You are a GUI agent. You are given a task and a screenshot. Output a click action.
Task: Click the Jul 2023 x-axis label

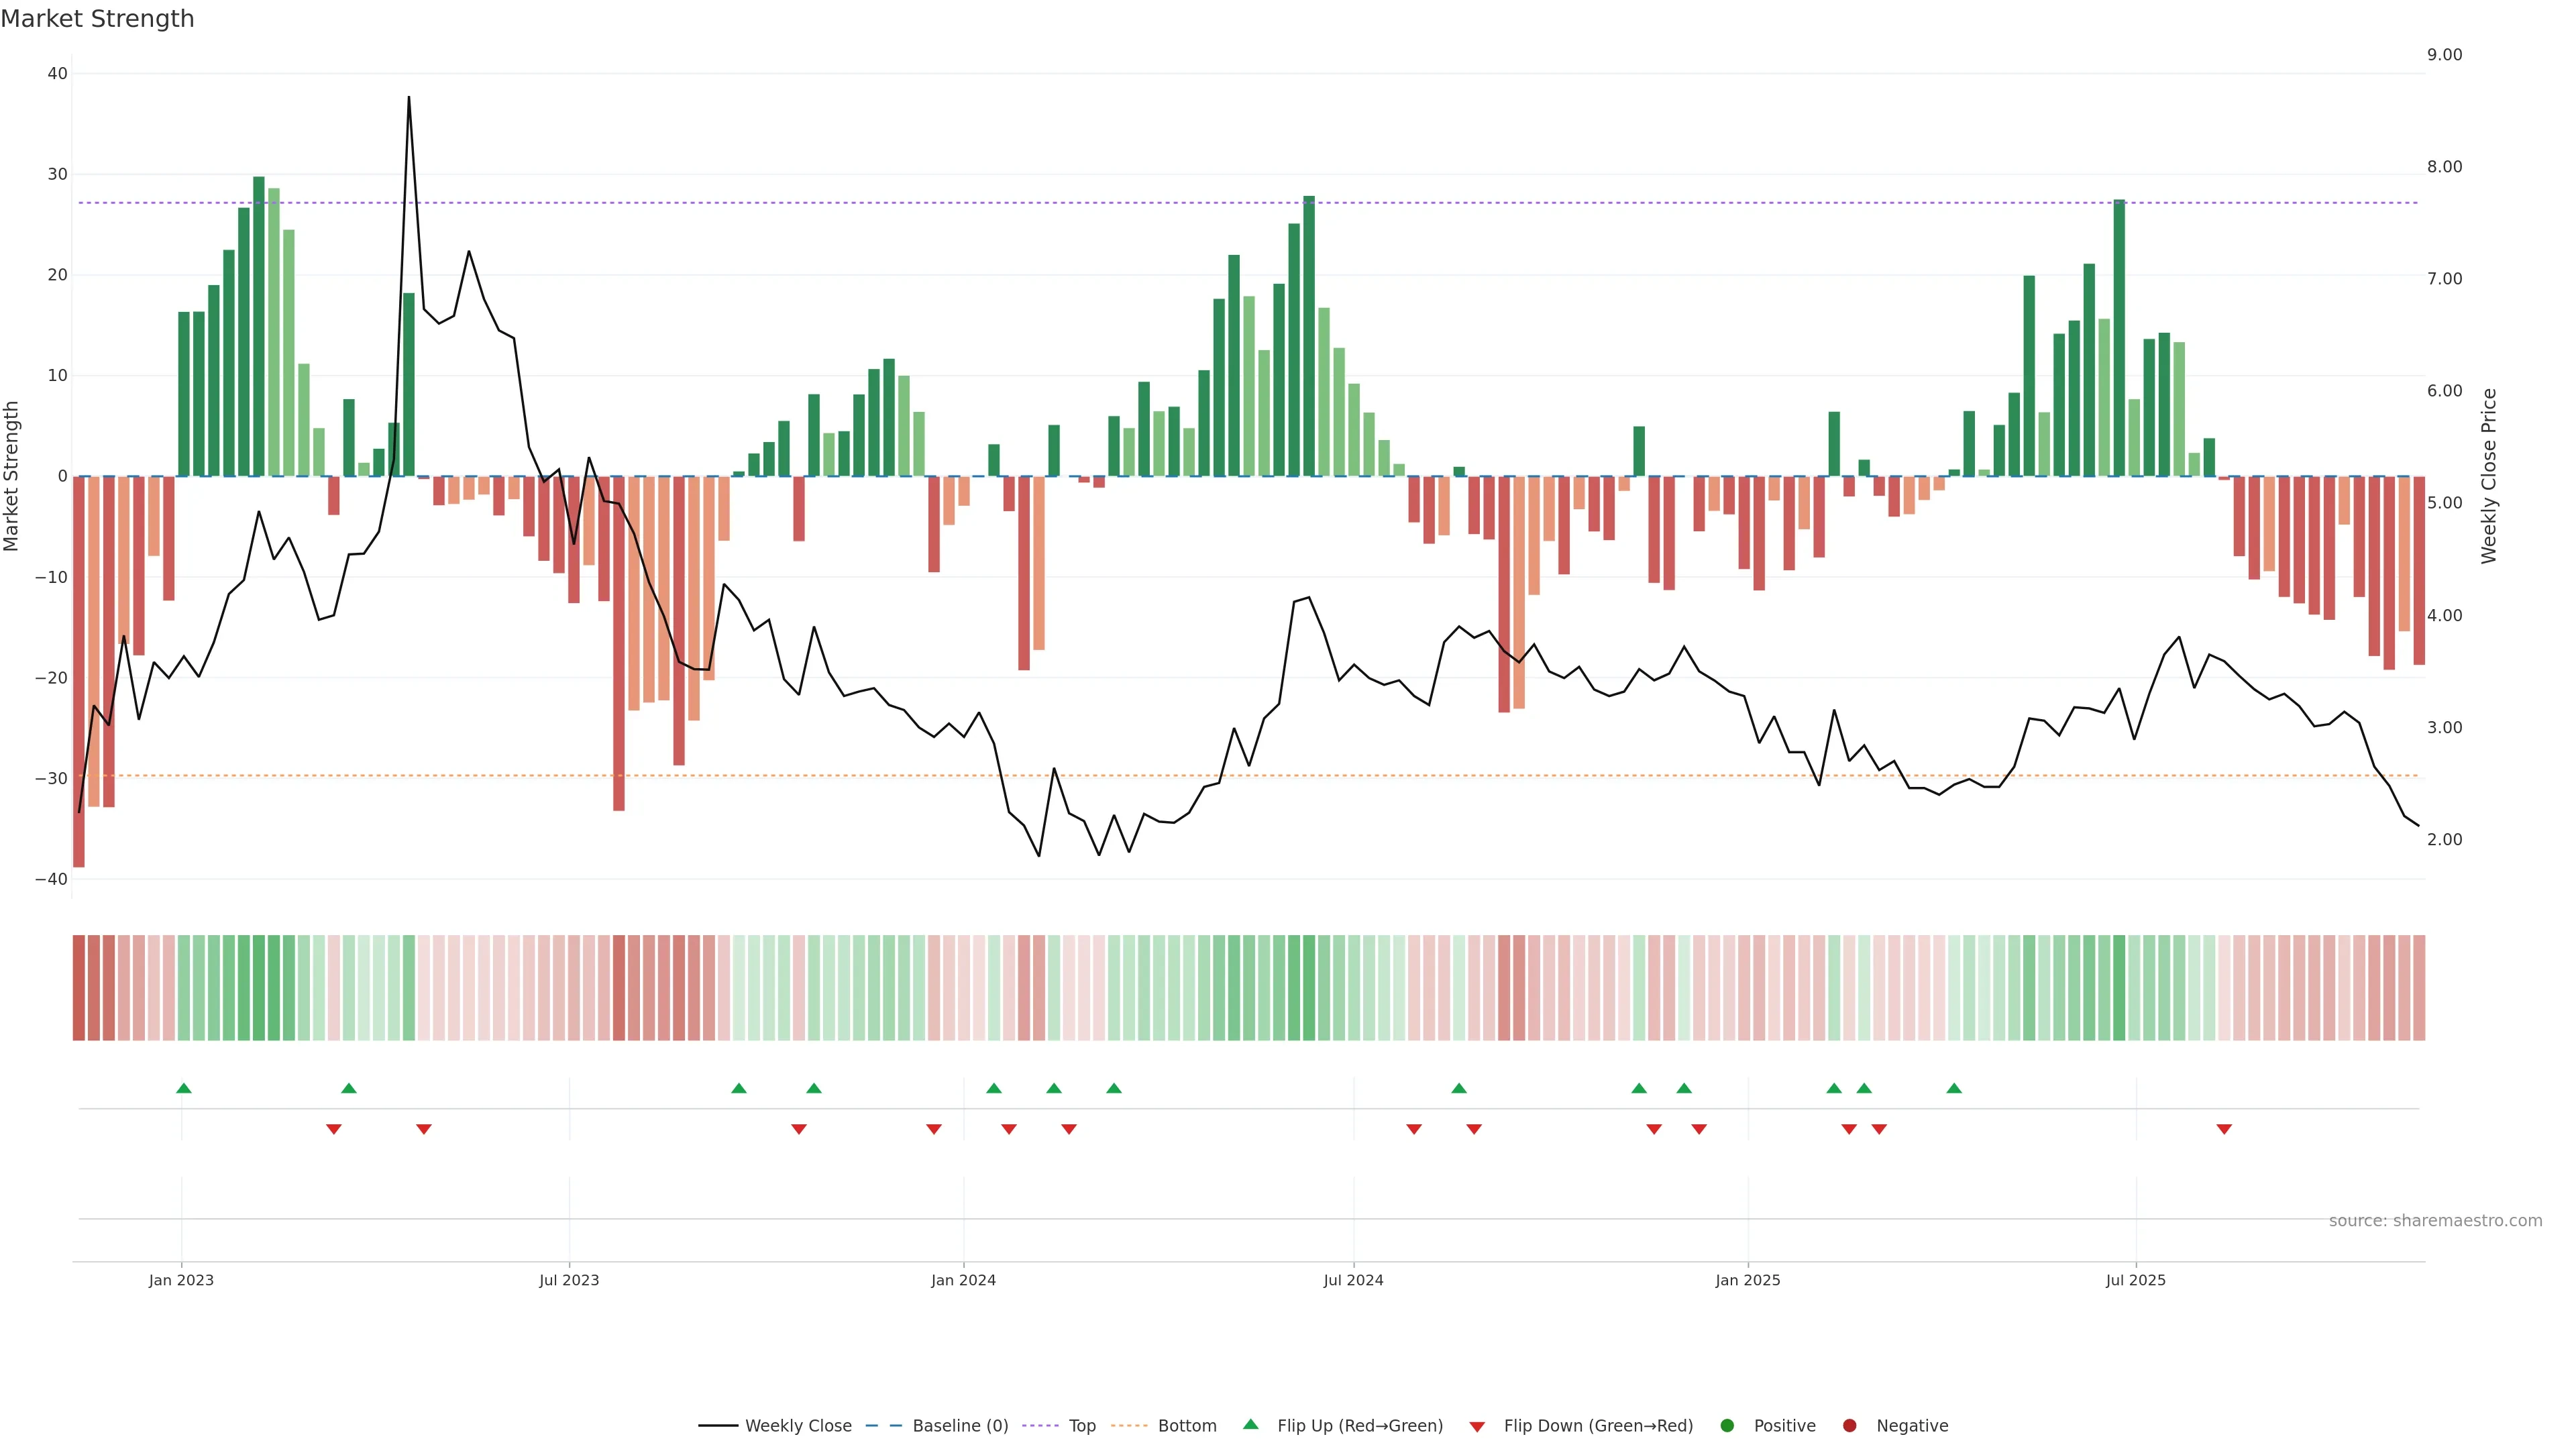coord(569,1280)
